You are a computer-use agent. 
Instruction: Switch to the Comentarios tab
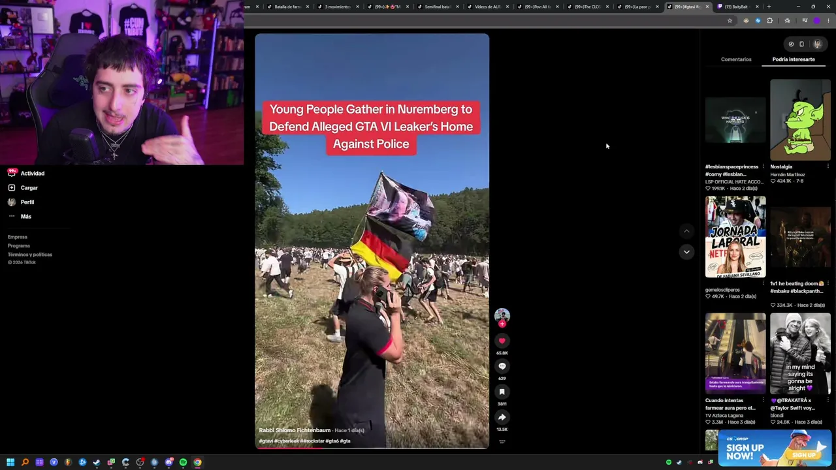(736, 59)
